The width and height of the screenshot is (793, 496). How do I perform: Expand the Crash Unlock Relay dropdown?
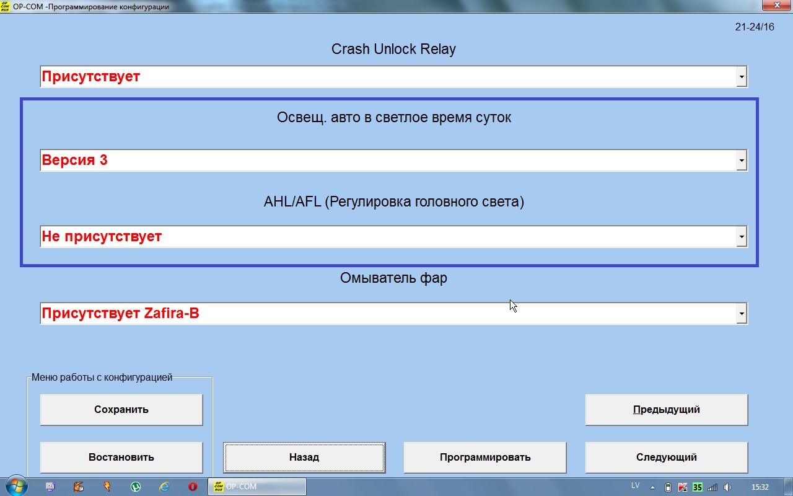pos(741,77)
